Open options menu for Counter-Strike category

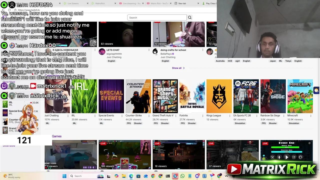pos(149,116)
